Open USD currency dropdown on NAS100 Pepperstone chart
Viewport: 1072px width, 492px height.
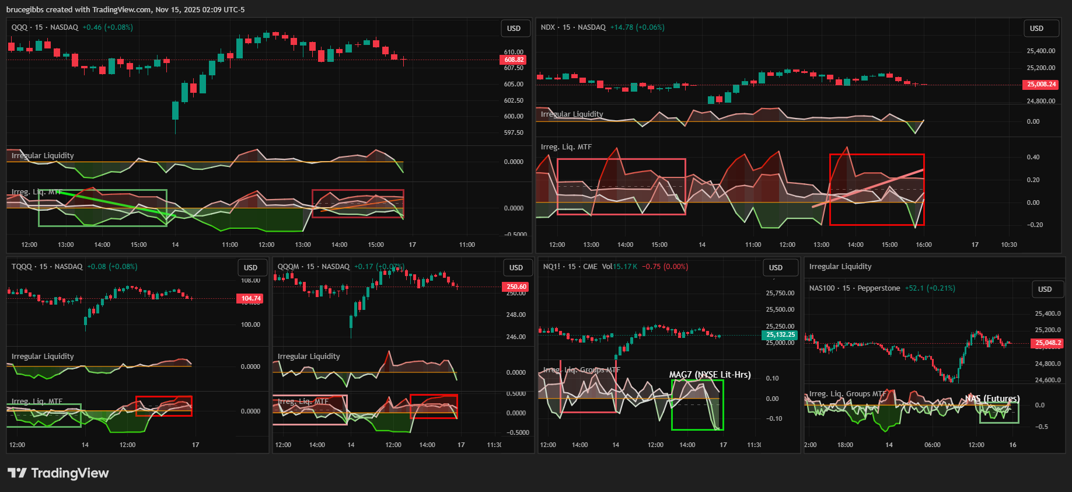(x=1045, y=289)
